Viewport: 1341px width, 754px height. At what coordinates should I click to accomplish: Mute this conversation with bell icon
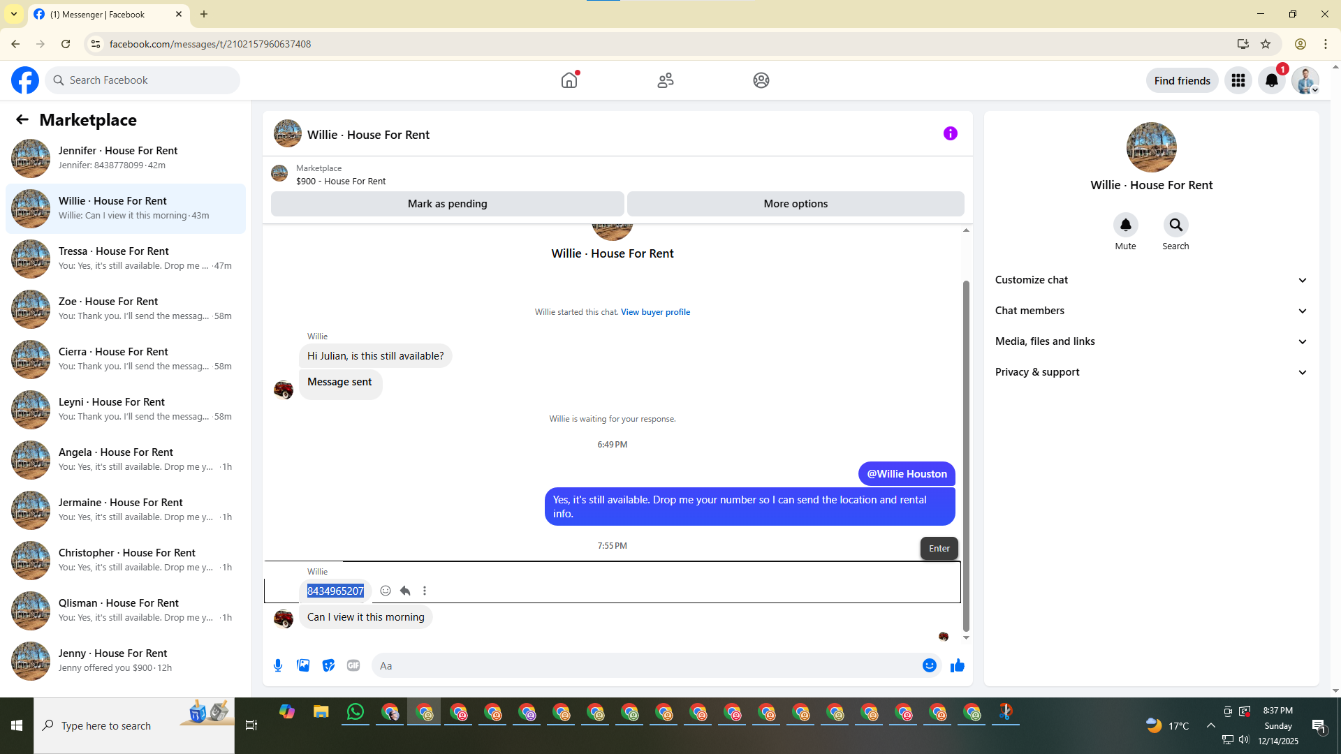pyautogui.click(x=1125, y=225)
